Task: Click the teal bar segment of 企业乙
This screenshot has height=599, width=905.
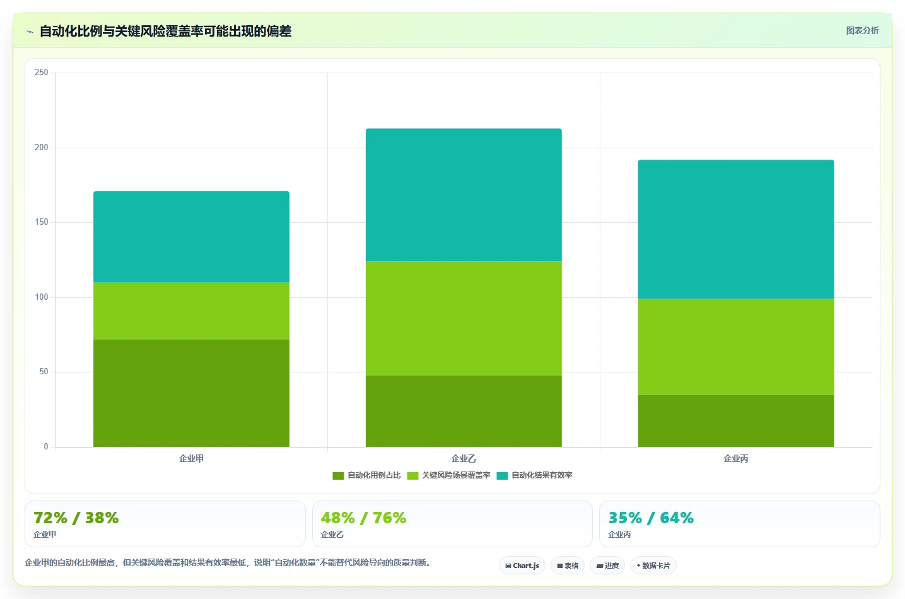Action: click(x=464, y=195)
